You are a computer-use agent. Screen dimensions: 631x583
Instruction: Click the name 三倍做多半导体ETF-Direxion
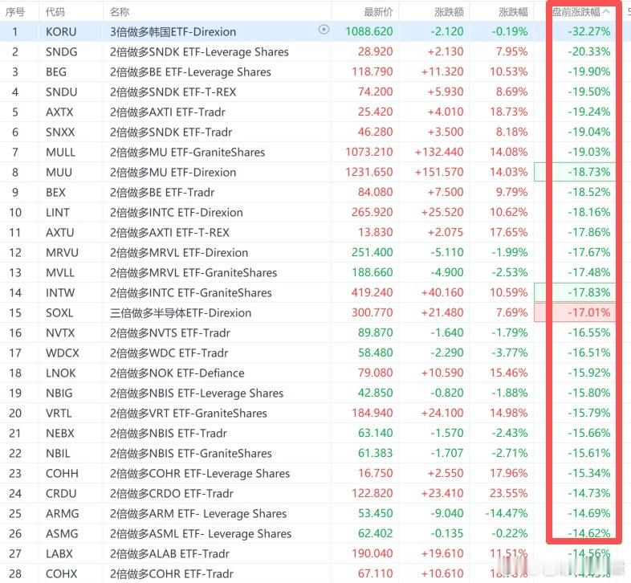click(x=181, y=313)
